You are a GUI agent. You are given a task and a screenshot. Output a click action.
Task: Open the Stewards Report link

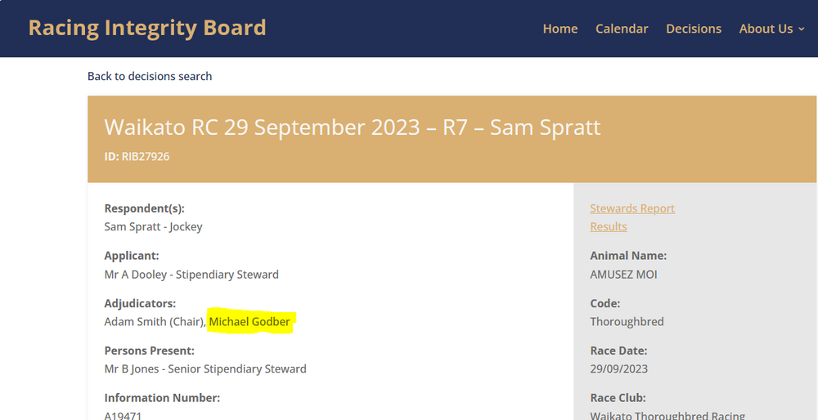pyautogui.click(x=632, y=208)
